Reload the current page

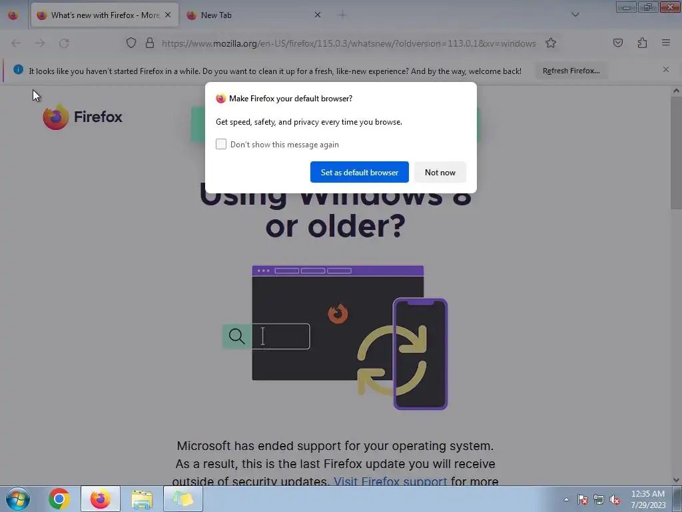click(x=64, y=43)
